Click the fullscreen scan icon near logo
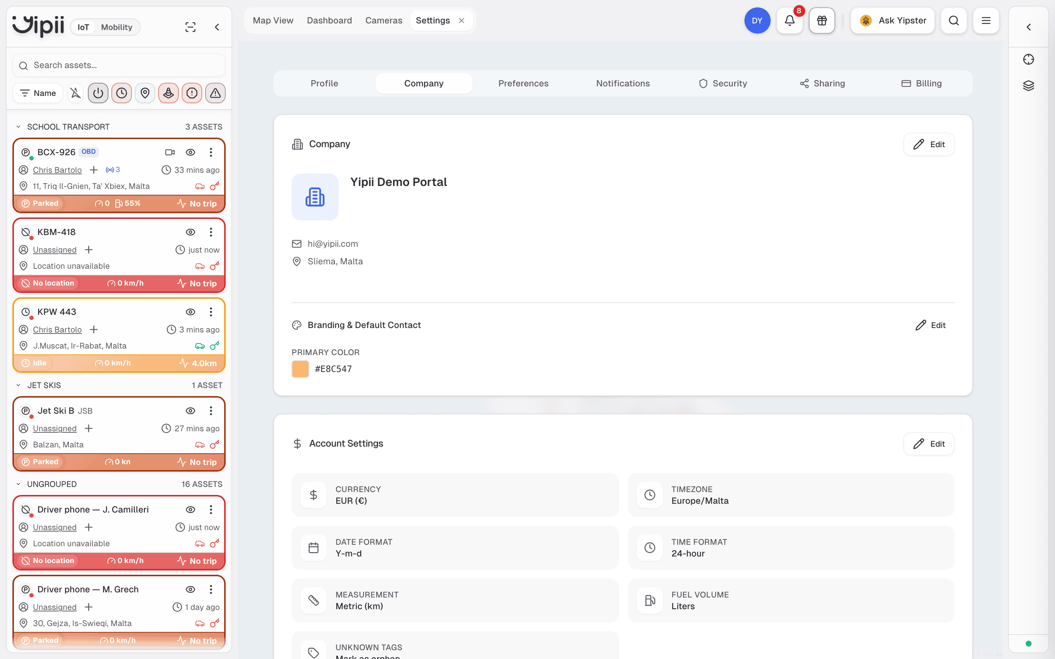The width and height of the screenshot is (1055, 659). (x=190, y=27)
